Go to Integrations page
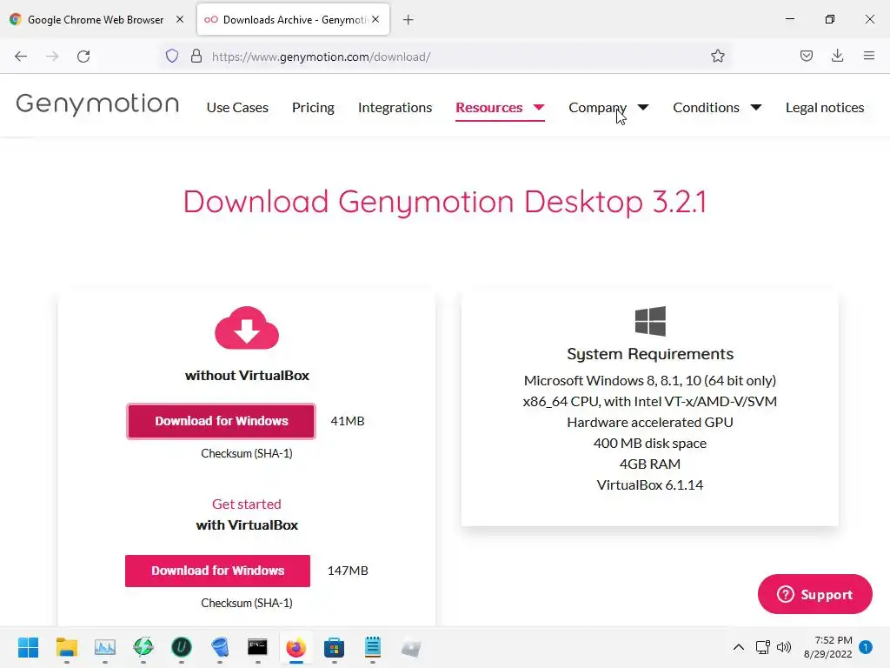Image resolution: width=890 pixels, height=668 pixels. click(395, 107)
